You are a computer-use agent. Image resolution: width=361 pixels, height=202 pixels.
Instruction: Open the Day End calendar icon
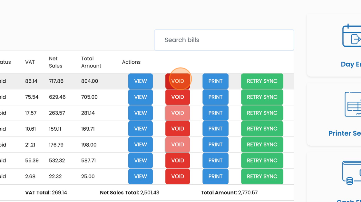click(x=352, y=35)
